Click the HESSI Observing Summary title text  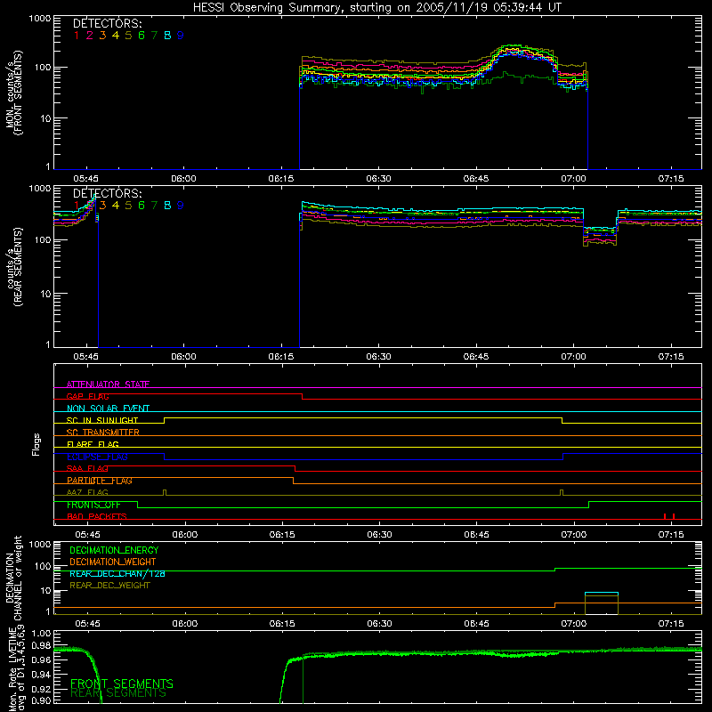pos(376,8)
